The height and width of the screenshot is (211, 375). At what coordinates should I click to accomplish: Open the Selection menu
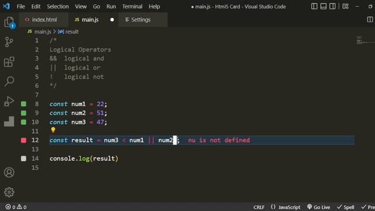pyautogui.click(x=57, y=6)
